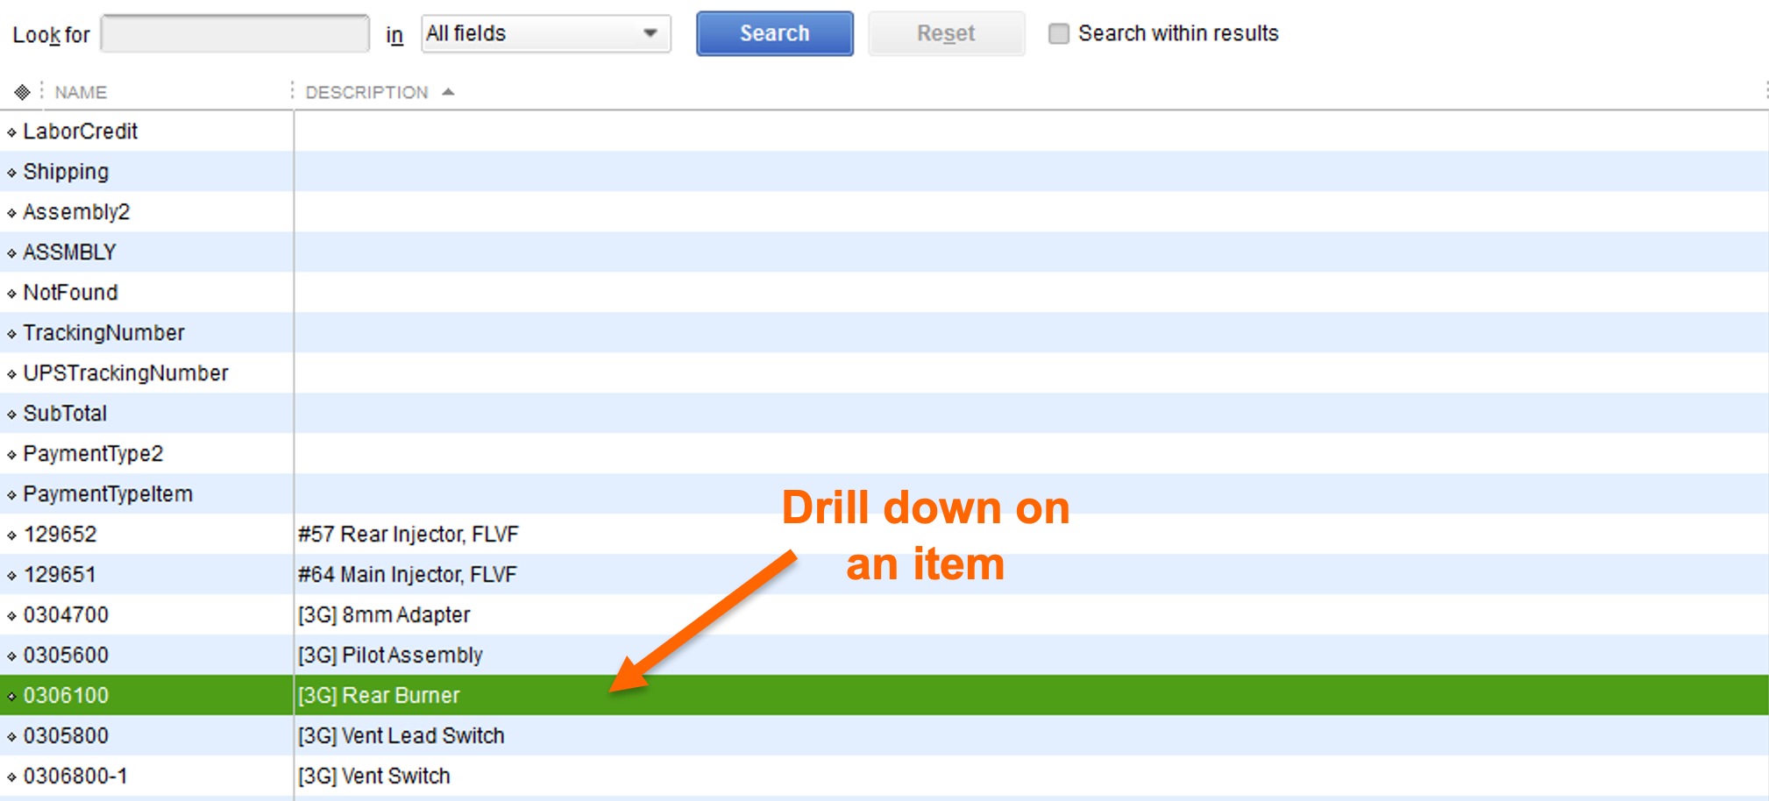Focus the Look for text field
Screen dimensions: 1769x801
[235, 34]
